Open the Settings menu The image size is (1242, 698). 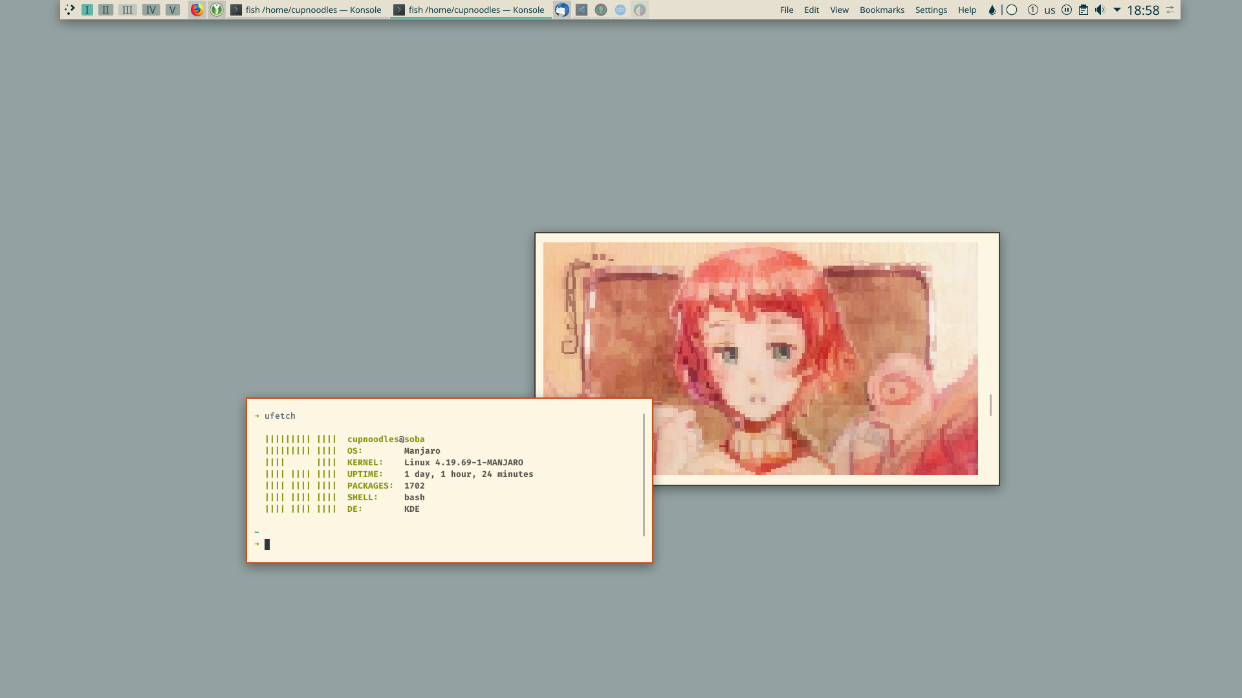tap(931, 10)
